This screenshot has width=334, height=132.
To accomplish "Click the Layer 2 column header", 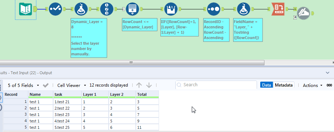I will [122, 94].
